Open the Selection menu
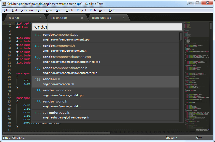The height and width of the screenshot is (142, 215). click(26, 10)
